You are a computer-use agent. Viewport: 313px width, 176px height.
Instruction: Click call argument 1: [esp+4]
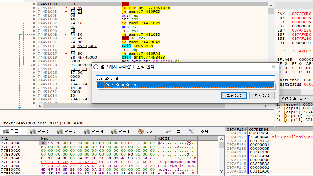click(x=294, y=105)
